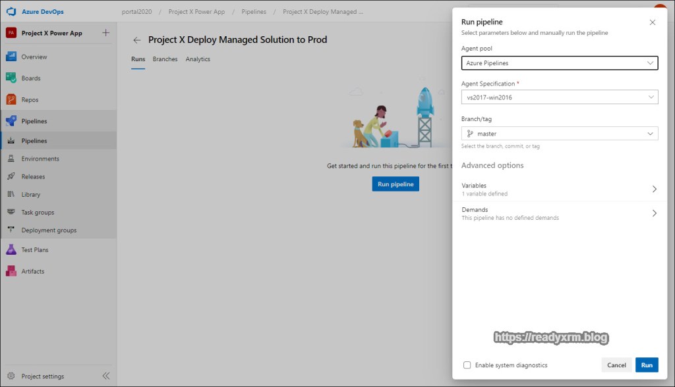Expand the Agent Specification dropdown
Screen dimensions: 675x387
point(559,97)
